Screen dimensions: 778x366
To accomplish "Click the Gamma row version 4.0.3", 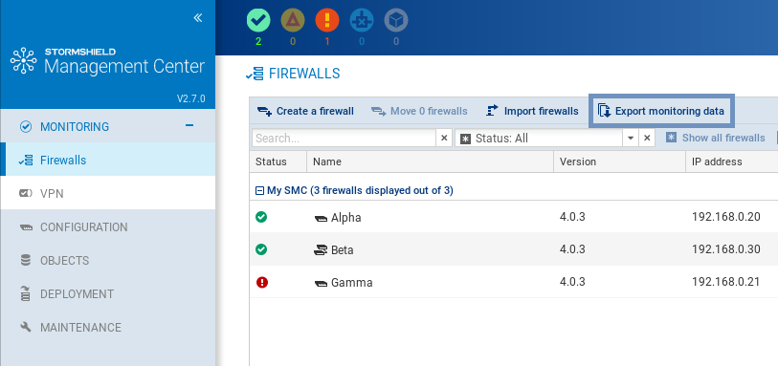I will pyautogui.click(x=572, y=282).
